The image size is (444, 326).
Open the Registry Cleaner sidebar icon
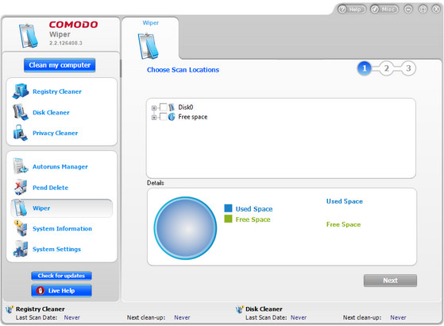(21, 91)
